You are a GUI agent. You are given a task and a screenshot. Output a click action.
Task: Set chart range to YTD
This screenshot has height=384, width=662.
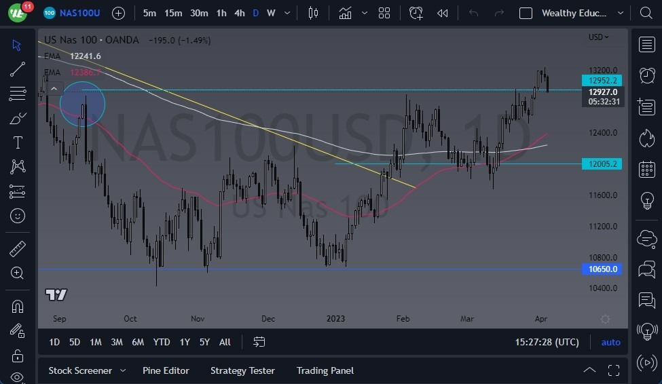click(x=162, y=342)
